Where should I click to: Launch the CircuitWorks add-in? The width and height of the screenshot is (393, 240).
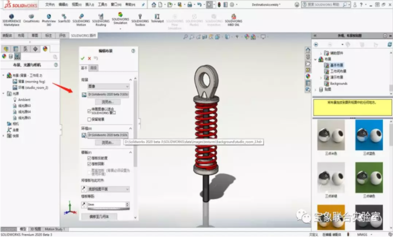31,18
